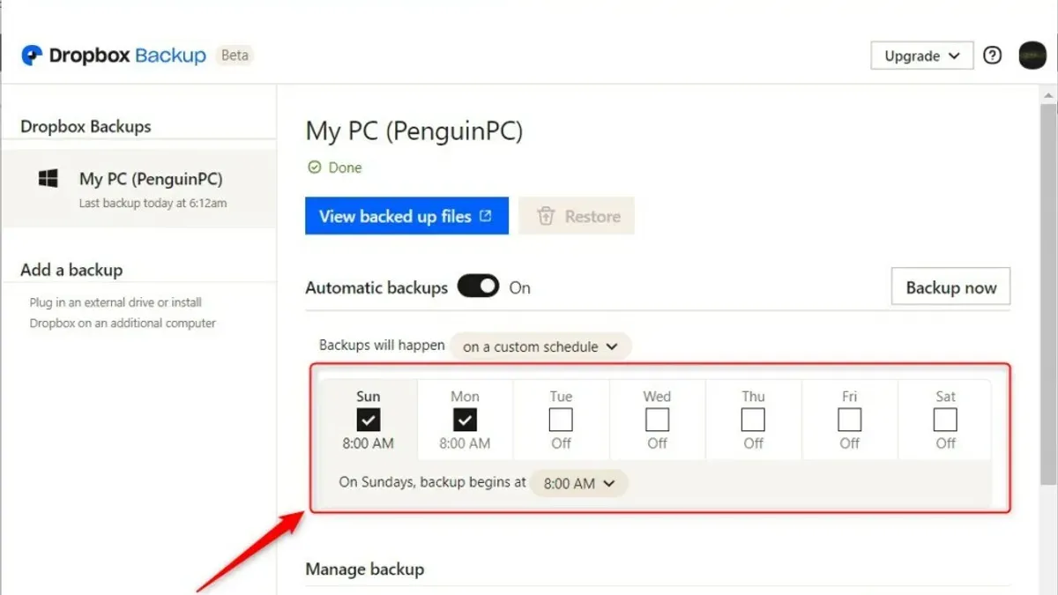Click 'Add a backup' heading
Viewport: 1058px width, 595px height.
(x=71, y=270)
